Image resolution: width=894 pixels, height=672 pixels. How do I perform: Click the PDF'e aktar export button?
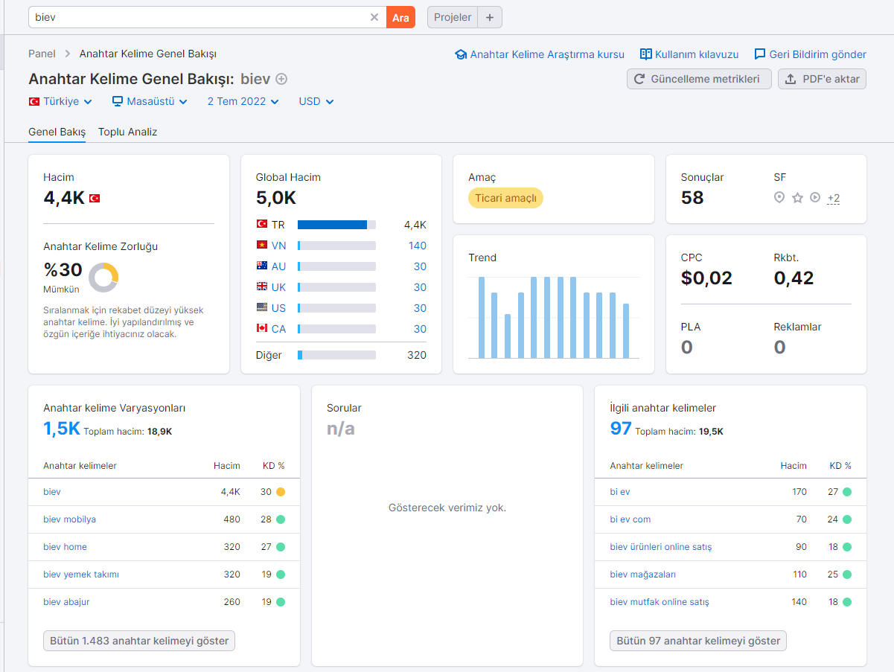coord(822,79)
